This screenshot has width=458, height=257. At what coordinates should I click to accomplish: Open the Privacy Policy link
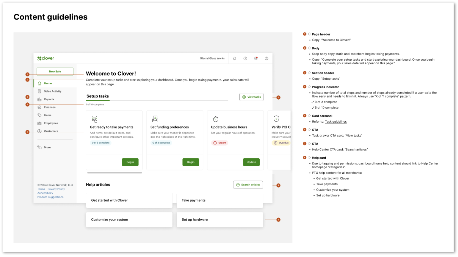click(x=56, y=189)
